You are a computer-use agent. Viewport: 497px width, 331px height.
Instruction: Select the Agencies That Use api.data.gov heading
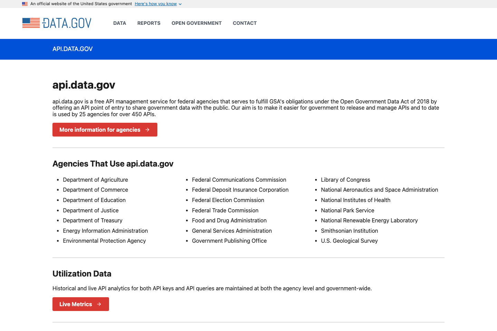(x=113, y=164)
